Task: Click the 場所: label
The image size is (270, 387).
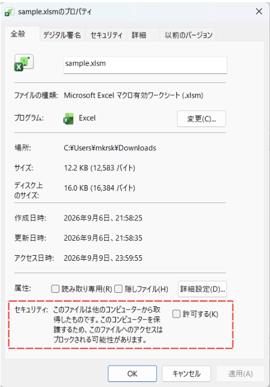Action: pos(22,148)
